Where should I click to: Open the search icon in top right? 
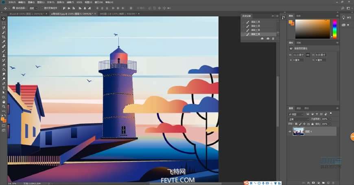tap(343, 8)
